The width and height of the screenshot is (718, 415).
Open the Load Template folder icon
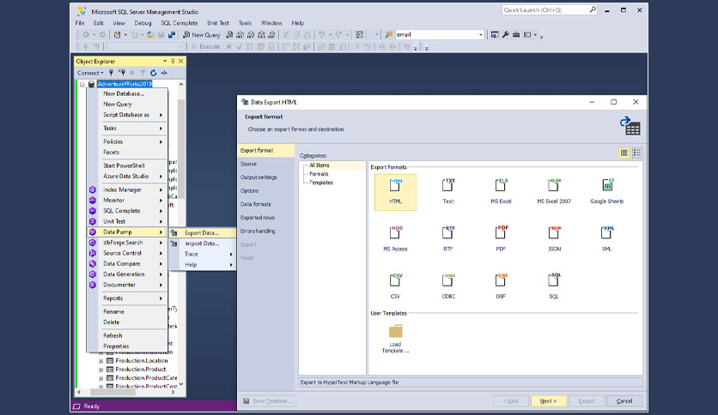tap(396, 331)
